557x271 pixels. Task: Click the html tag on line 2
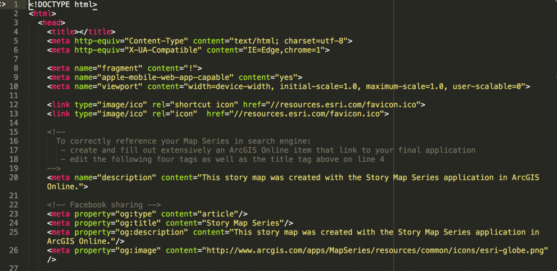pos(43,14)
